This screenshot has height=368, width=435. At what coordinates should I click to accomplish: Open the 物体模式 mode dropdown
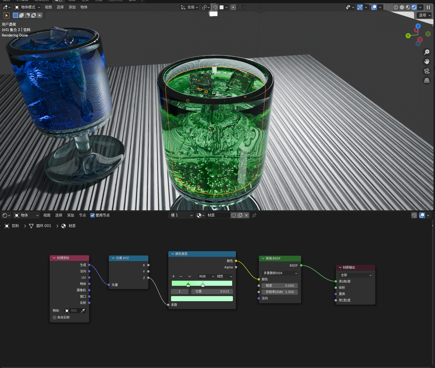click(x=28, y=7)
